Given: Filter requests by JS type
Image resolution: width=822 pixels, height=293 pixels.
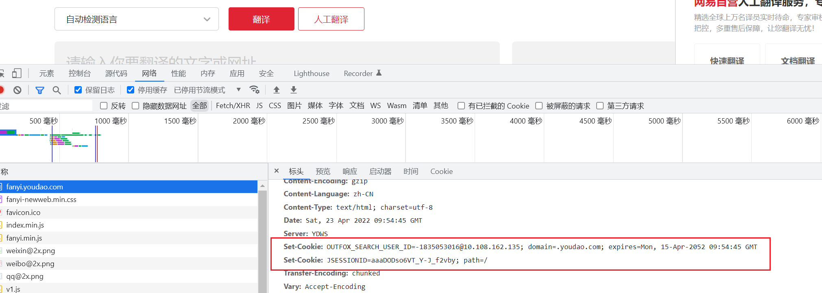Looking at the screenshot, I should point(259,106).
